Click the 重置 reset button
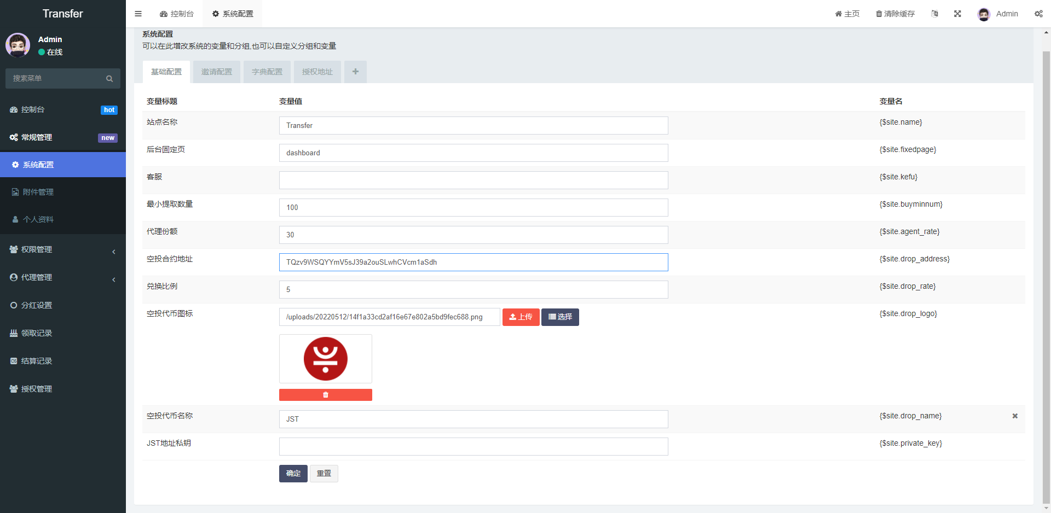 click(x=324, y=474)
